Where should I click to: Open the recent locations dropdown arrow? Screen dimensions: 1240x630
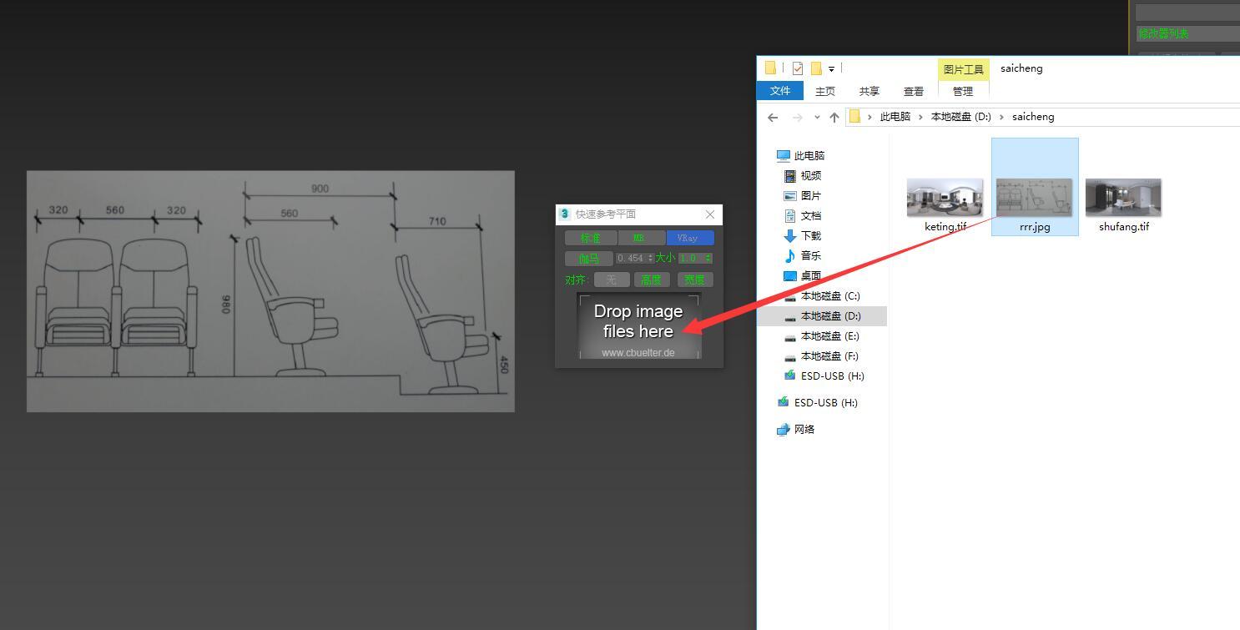817,118
